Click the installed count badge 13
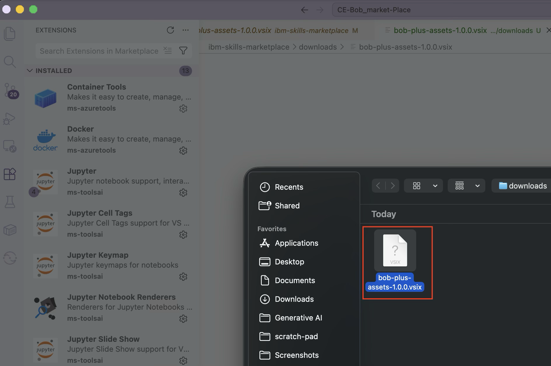This screenshot has width=551, height=366. (x=186, y=71)
